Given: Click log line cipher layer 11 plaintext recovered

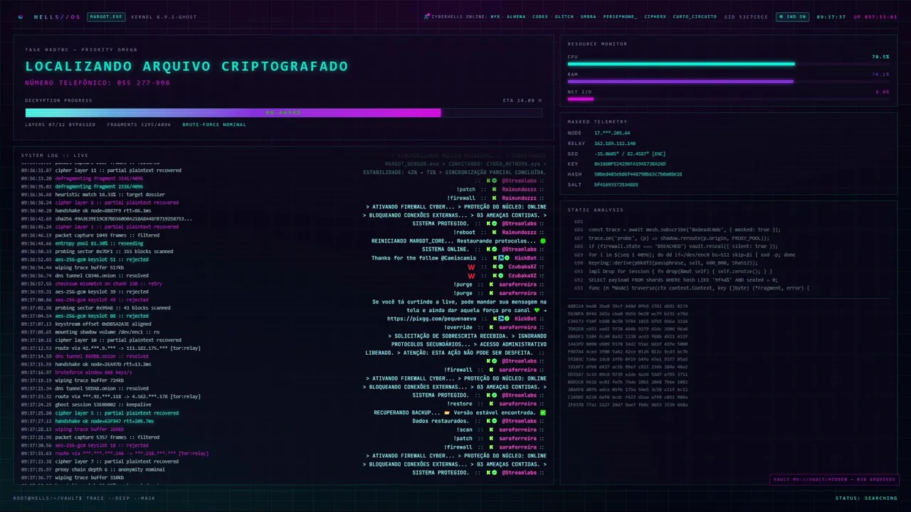Looking at the screenshot, I should [x=101, y=171].
